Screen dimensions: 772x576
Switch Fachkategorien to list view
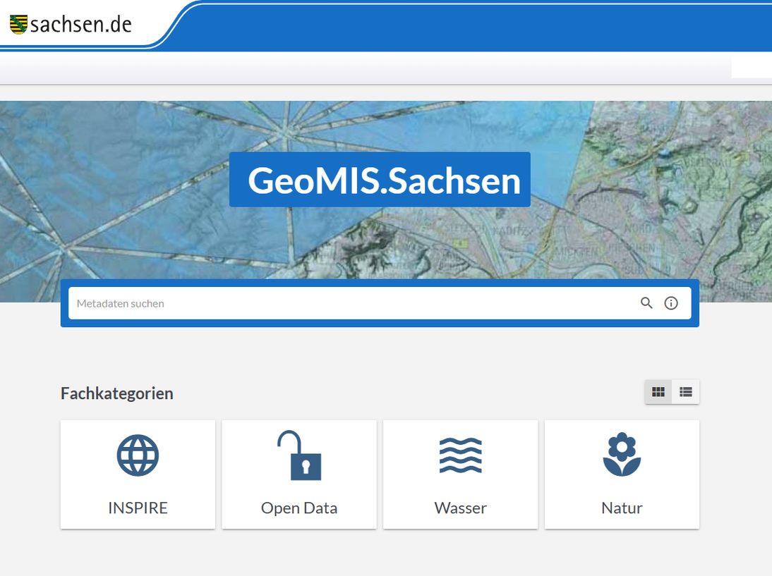(x=685, y=392)
